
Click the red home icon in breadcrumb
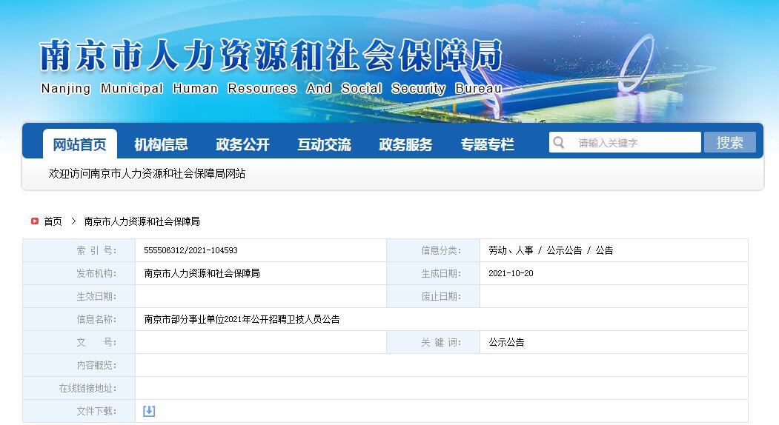[x=35, y=221]
